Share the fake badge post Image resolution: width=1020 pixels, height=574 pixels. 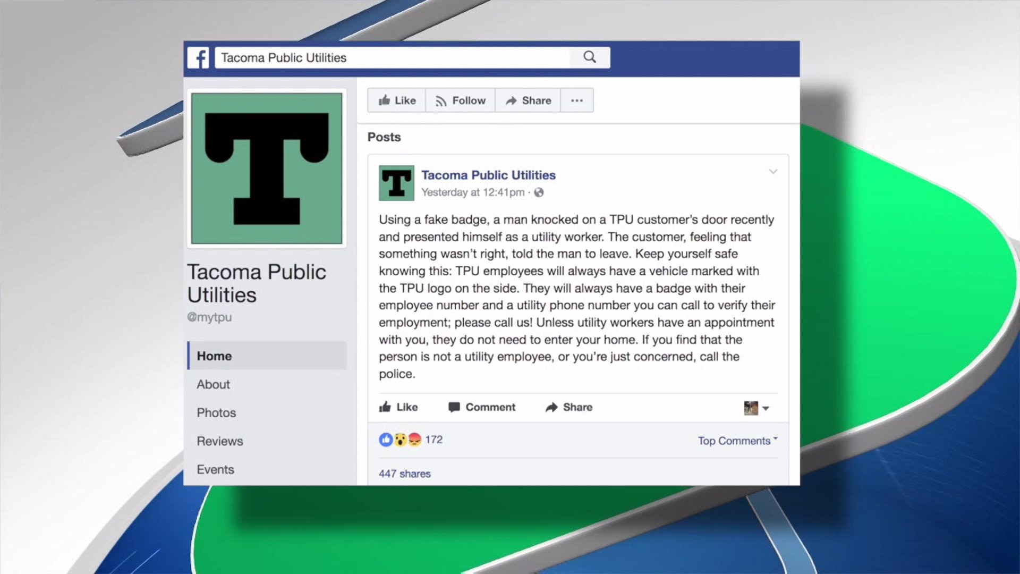pos(569,407)
